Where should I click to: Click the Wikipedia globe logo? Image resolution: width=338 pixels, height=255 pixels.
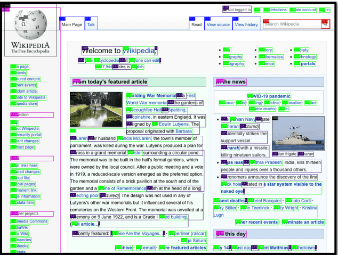tap(30, 30)
